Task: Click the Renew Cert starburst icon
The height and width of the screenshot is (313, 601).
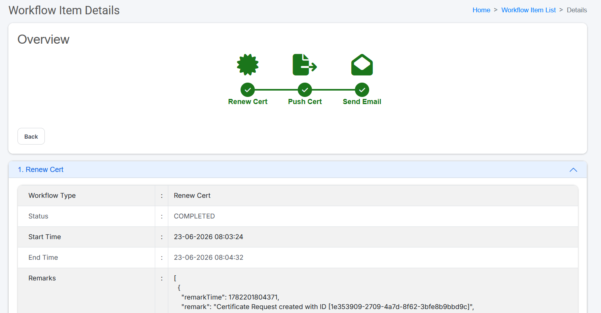Action: tap(248, 65)
